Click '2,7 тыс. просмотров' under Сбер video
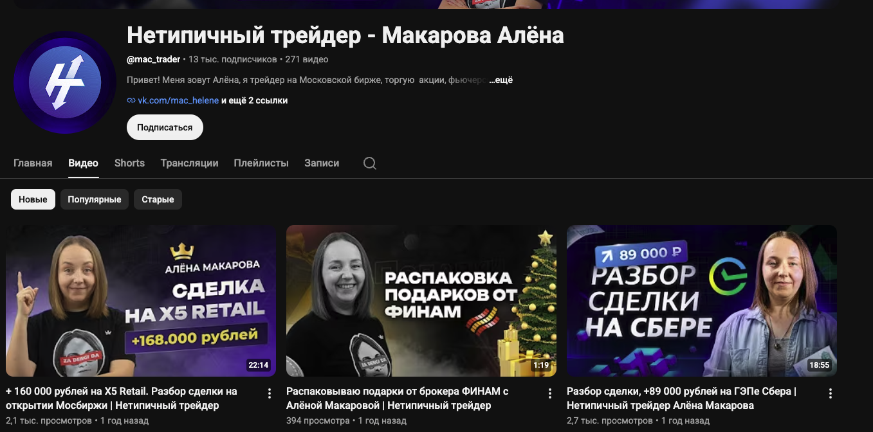Screen dimensions: 873x432 [610, 421]
